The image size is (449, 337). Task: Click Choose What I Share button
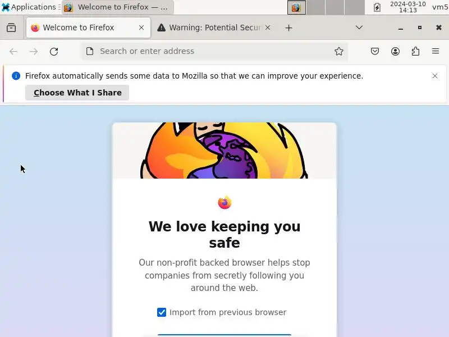(x=77, y=93)
